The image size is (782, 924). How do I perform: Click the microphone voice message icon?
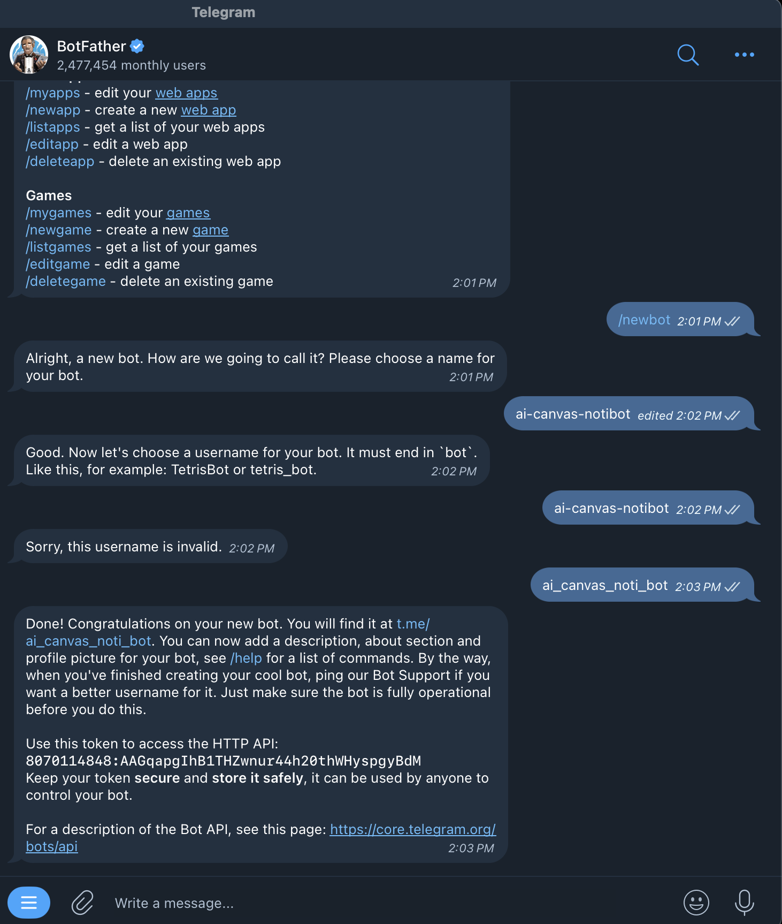744,903
